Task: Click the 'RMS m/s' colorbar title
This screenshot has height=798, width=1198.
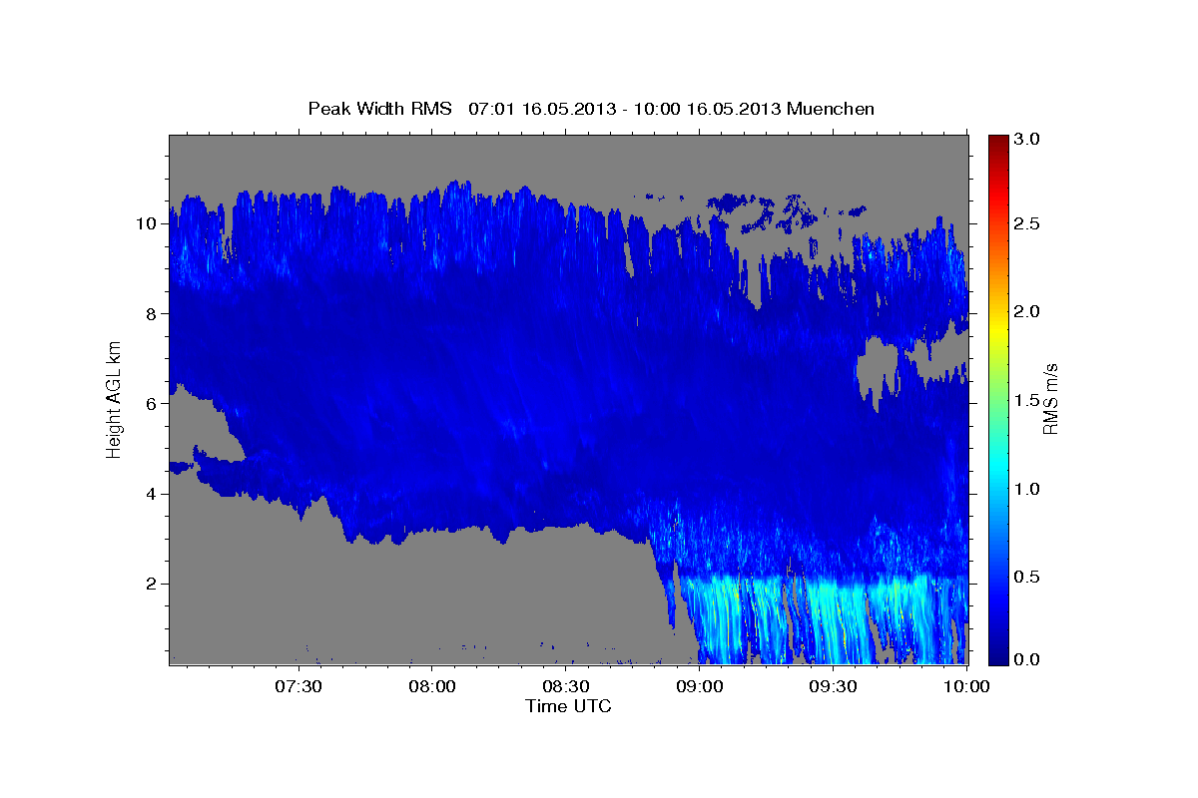Action: tap(1050, 399)
